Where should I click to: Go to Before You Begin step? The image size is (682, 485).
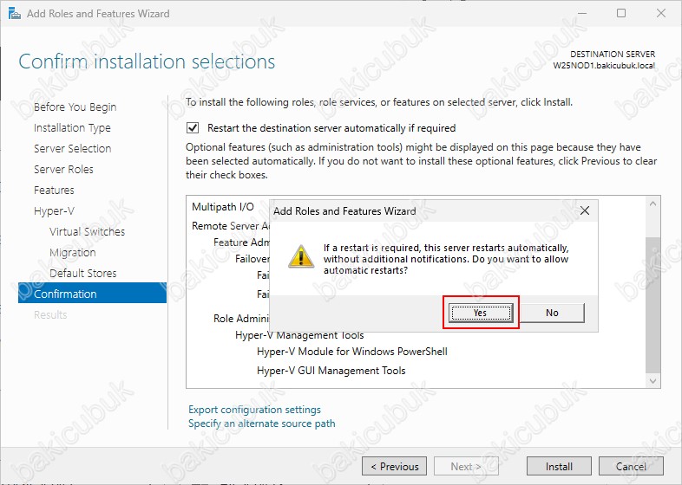pos(75,107)
